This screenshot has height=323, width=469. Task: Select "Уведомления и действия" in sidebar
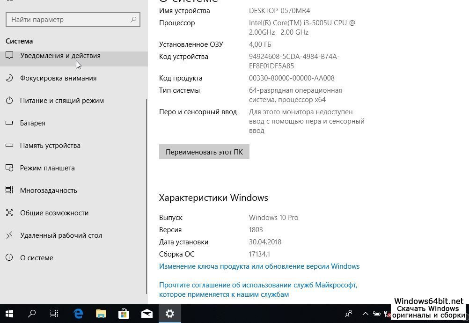coord(60,56)
